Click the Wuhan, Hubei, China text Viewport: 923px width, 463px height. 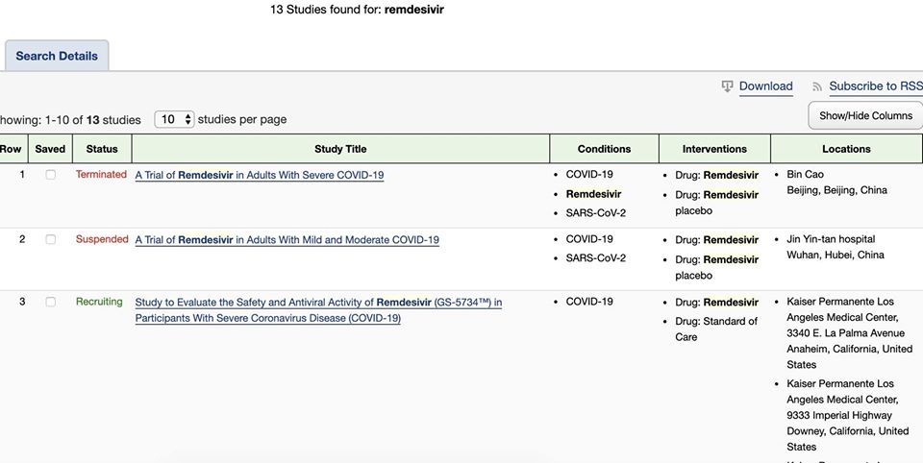836,255
